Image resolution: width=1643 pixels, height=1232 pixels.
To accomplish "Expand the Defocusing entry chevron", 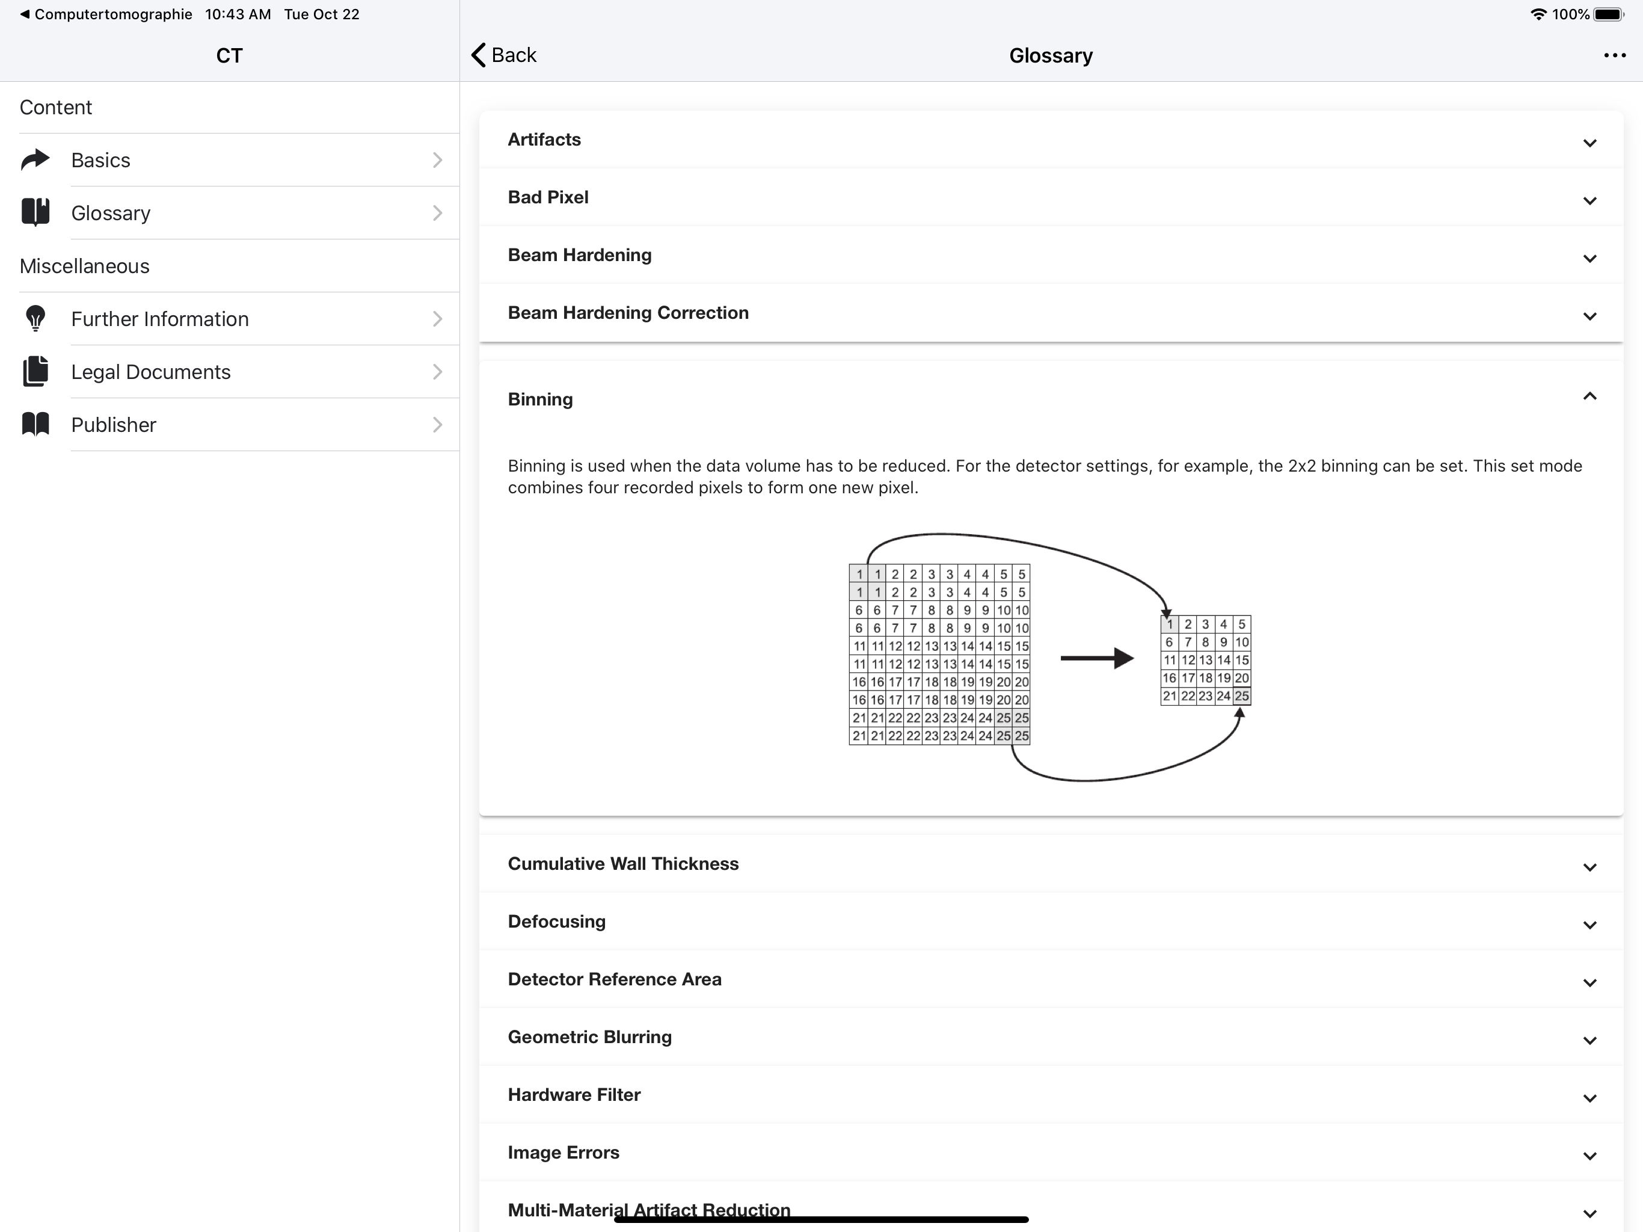I will (1589, 925).
